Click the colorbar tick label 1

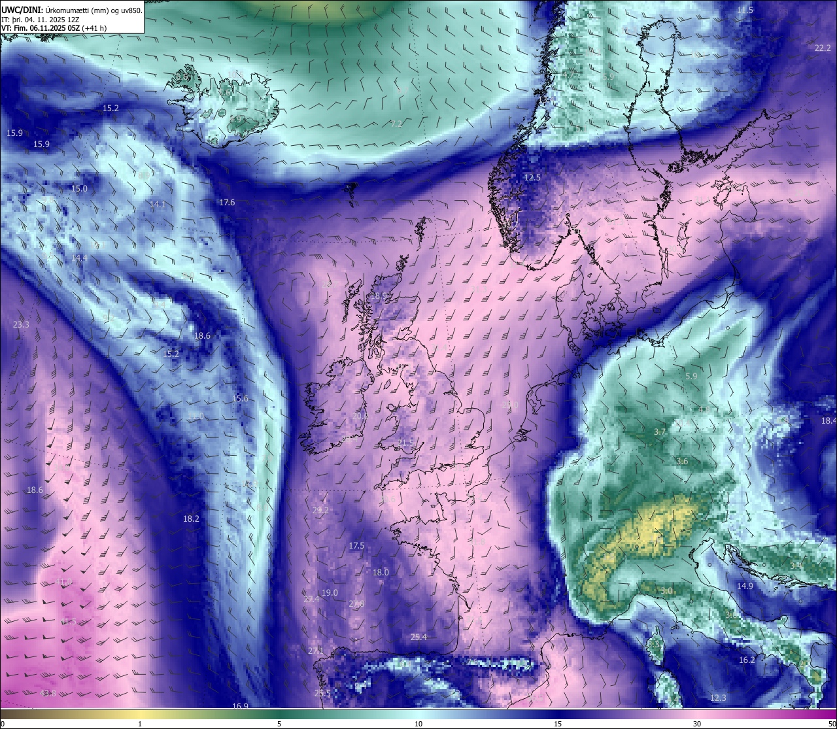click(140, 724)
